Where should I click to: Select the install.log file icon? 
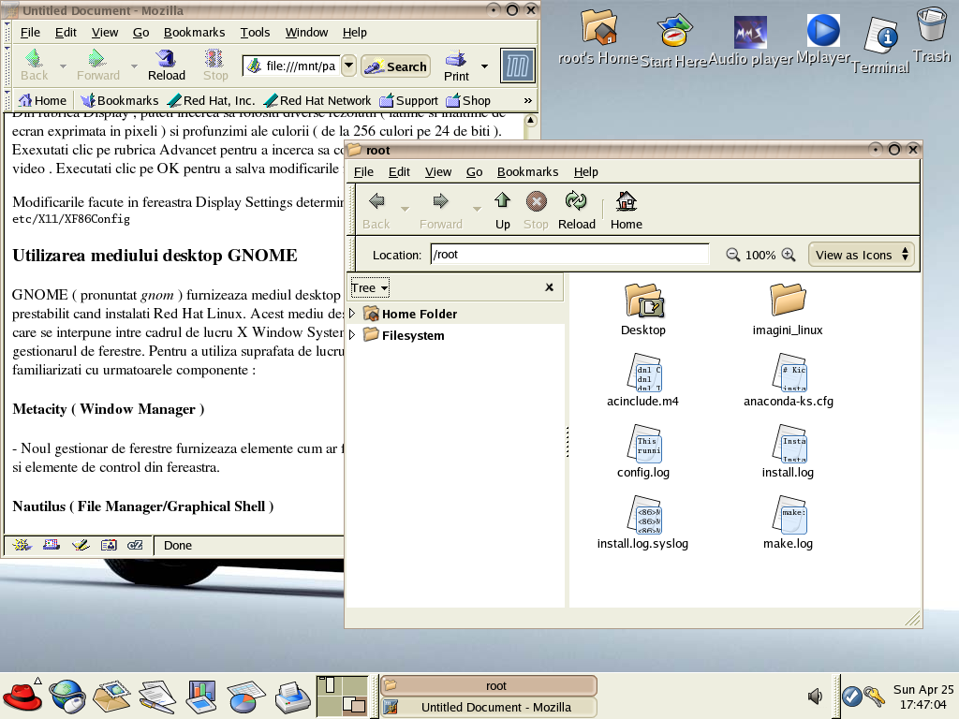click(789, 443)
